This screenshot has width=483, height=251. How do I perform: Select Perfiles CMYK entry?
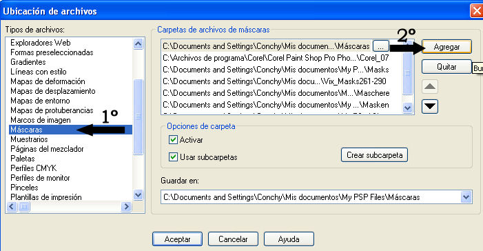pyautogui.click(x=33, y=168)
